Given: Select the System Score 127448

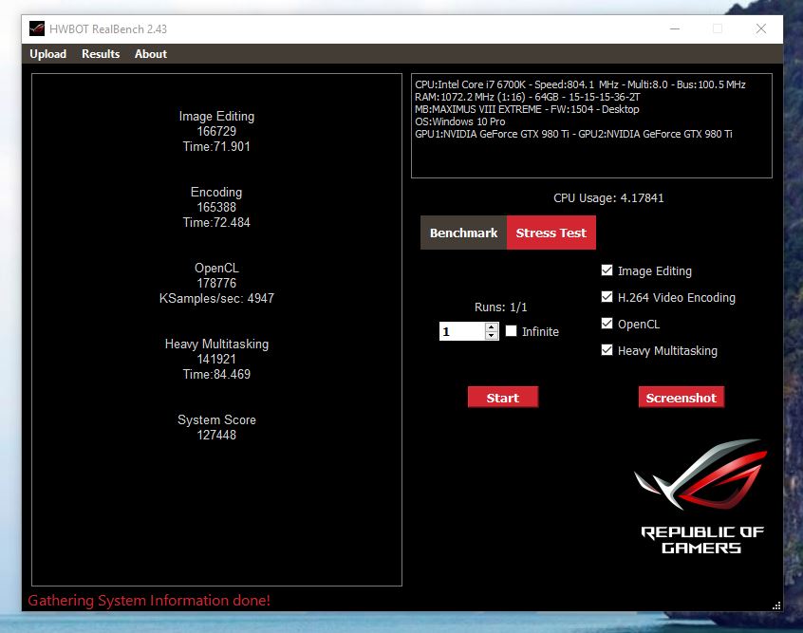Looking at the screenshot, I should click(216, 435).
